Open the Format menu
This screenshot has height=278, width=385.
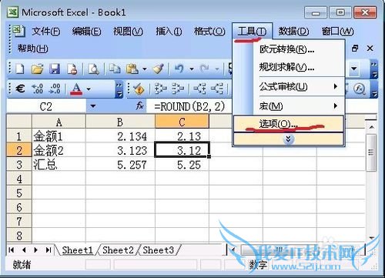209,32
